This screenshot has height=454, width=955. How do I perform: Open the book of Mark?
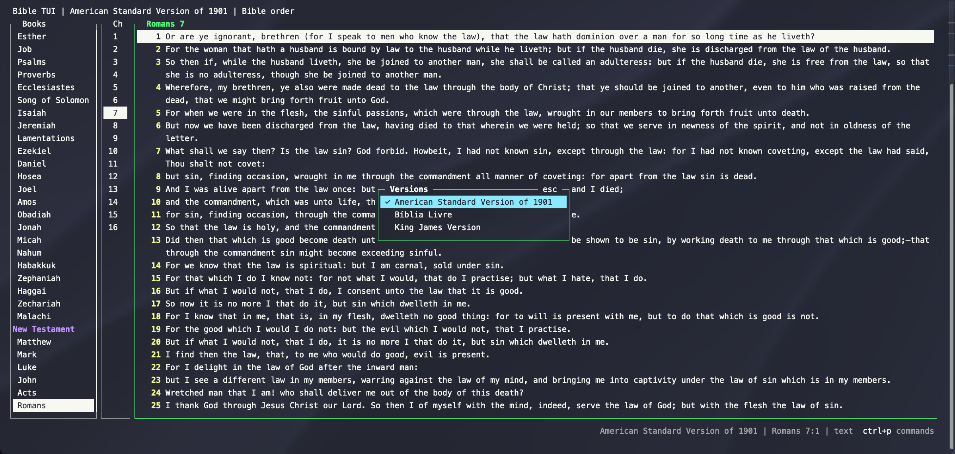[53, 355]
